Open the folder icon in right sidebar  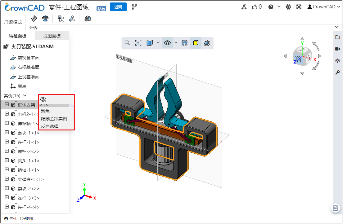(337, 37)
